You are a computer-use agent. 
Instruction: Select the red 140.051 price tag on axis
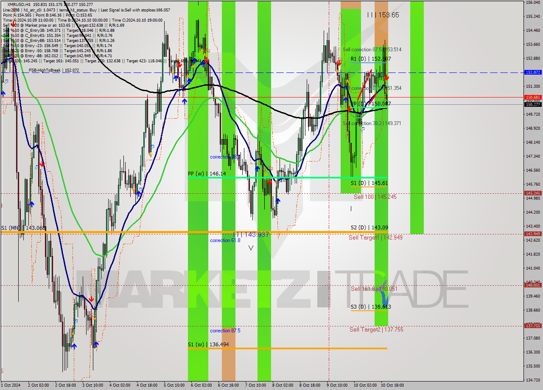[x=533, y=285]
